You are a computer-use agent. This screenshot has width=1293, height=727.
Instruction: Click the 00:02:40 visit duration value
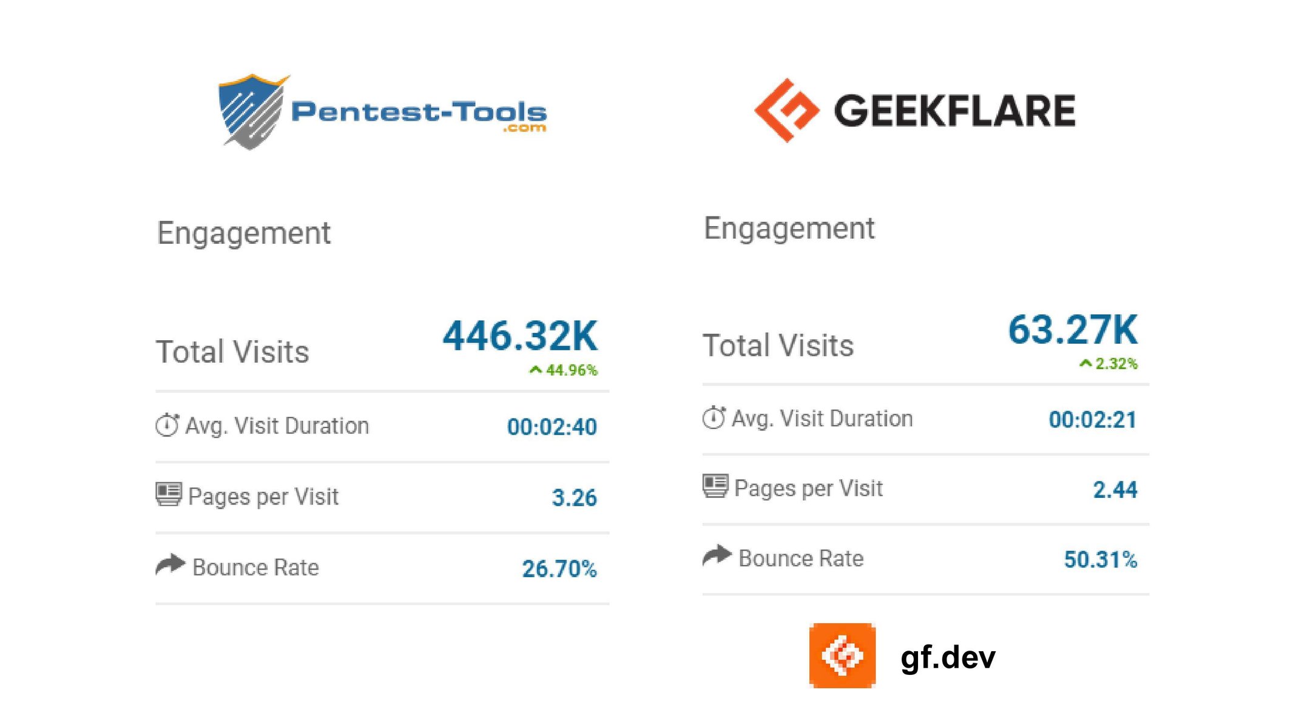point(552,427)
